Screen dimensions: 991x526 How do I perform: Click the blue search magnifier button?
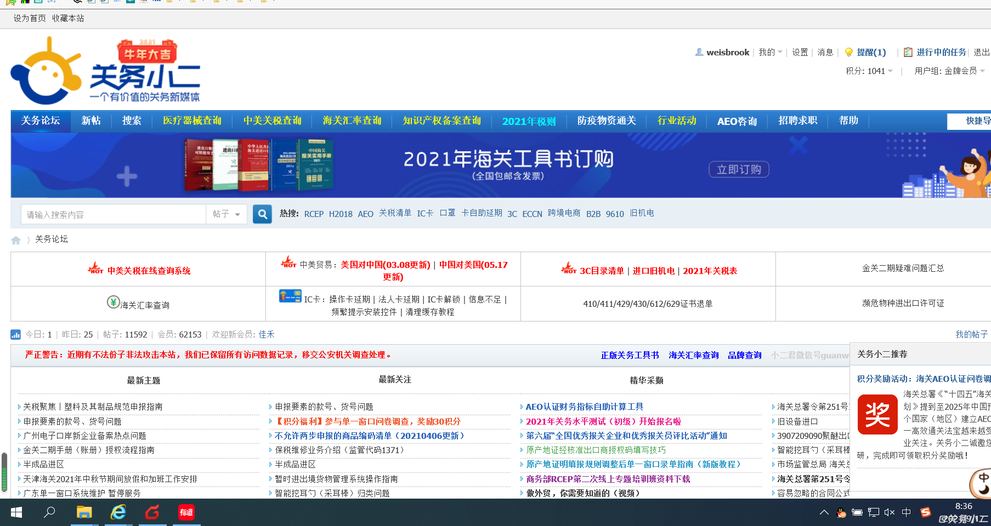point(262,214)
